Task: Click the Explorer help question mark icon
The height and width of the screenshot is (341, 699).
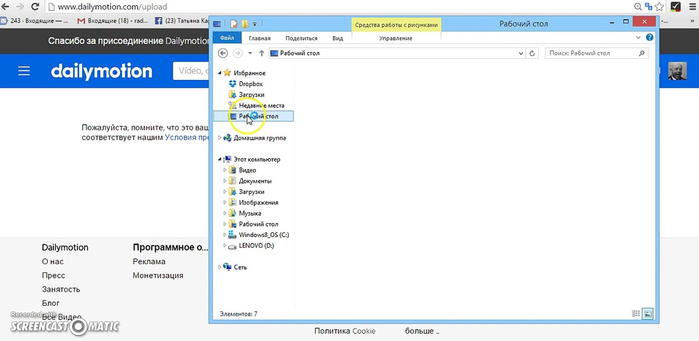Action: pos(650,37)
